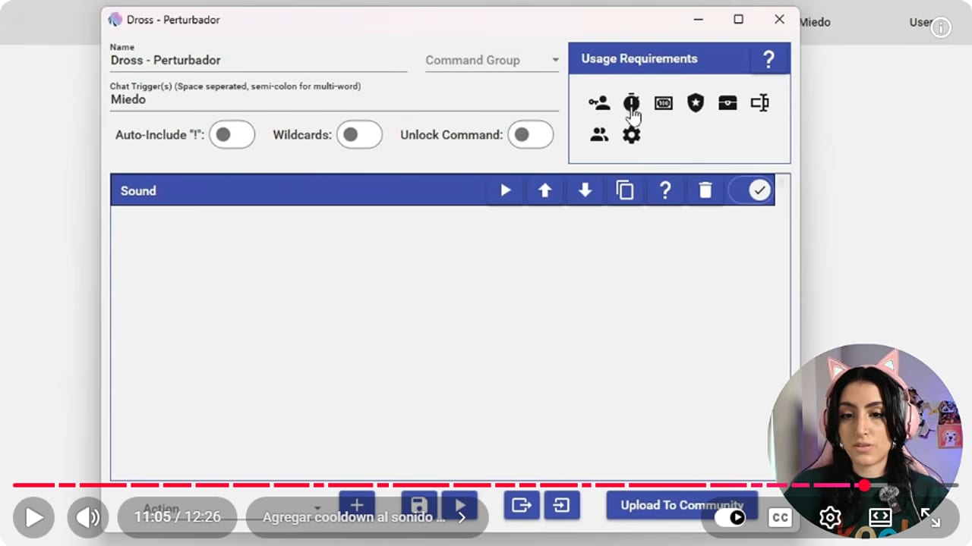Image resolution: width=972 pixels, height=546 pixels.
Task: Maximize the Dross - Perturbador window
Action: pos(738,20)
